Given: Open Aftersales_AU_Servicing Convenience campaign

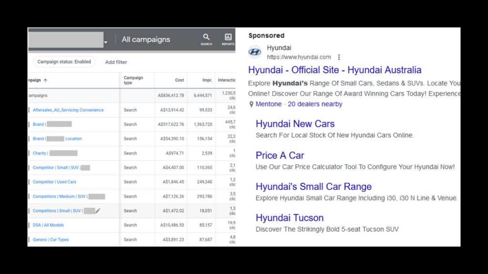Looking at the screenshot, I should (x=68, y=110).
